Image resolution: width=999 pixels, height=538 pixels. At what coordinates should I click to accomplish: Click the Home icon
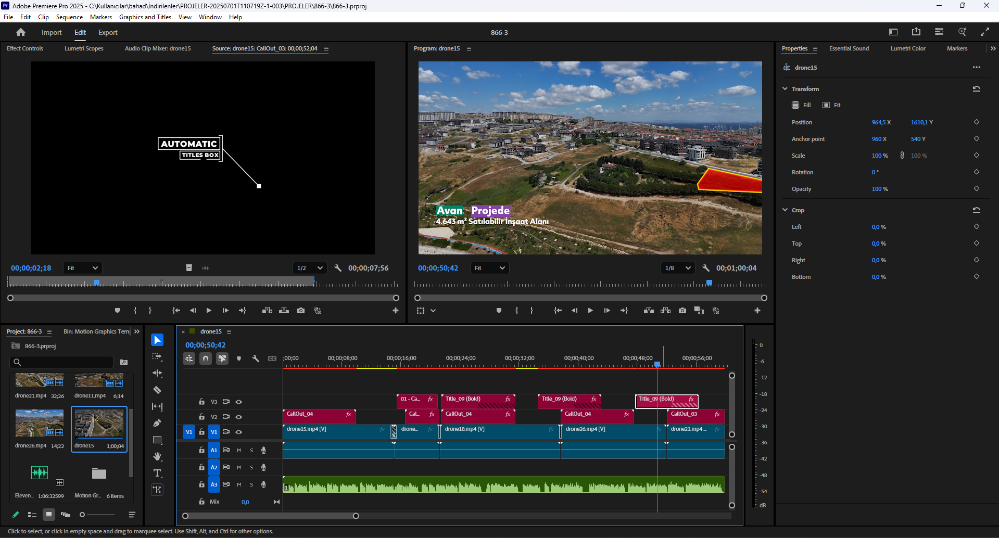[x=21, y=32]
